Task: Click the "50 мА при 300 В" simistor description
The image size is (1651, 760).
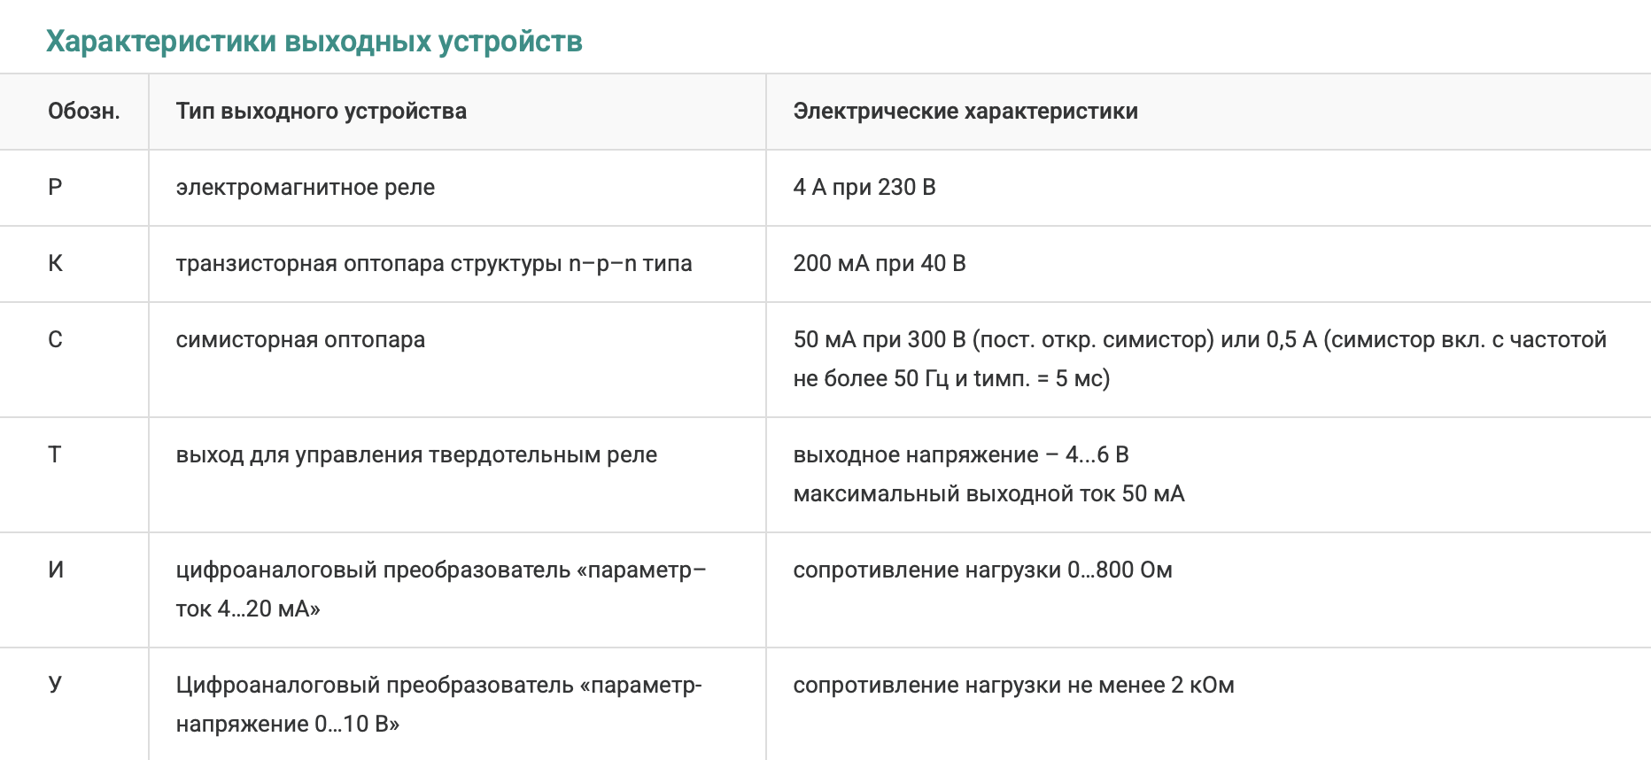Action: [x=1198, y=359]
